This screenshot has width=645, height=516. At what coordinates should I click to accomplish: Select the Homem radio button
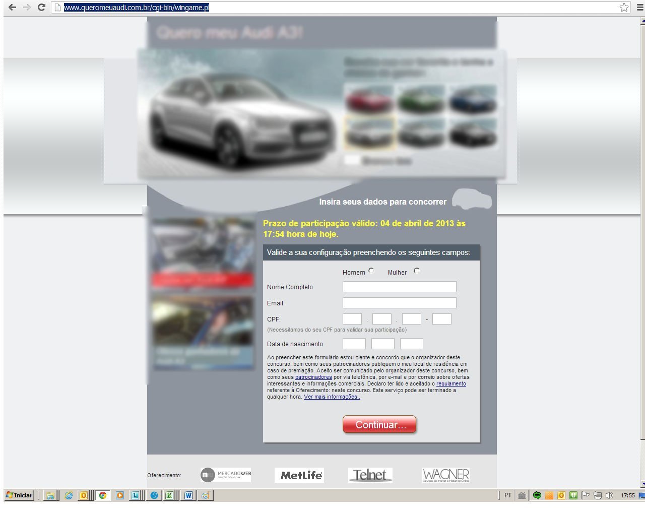371,271
